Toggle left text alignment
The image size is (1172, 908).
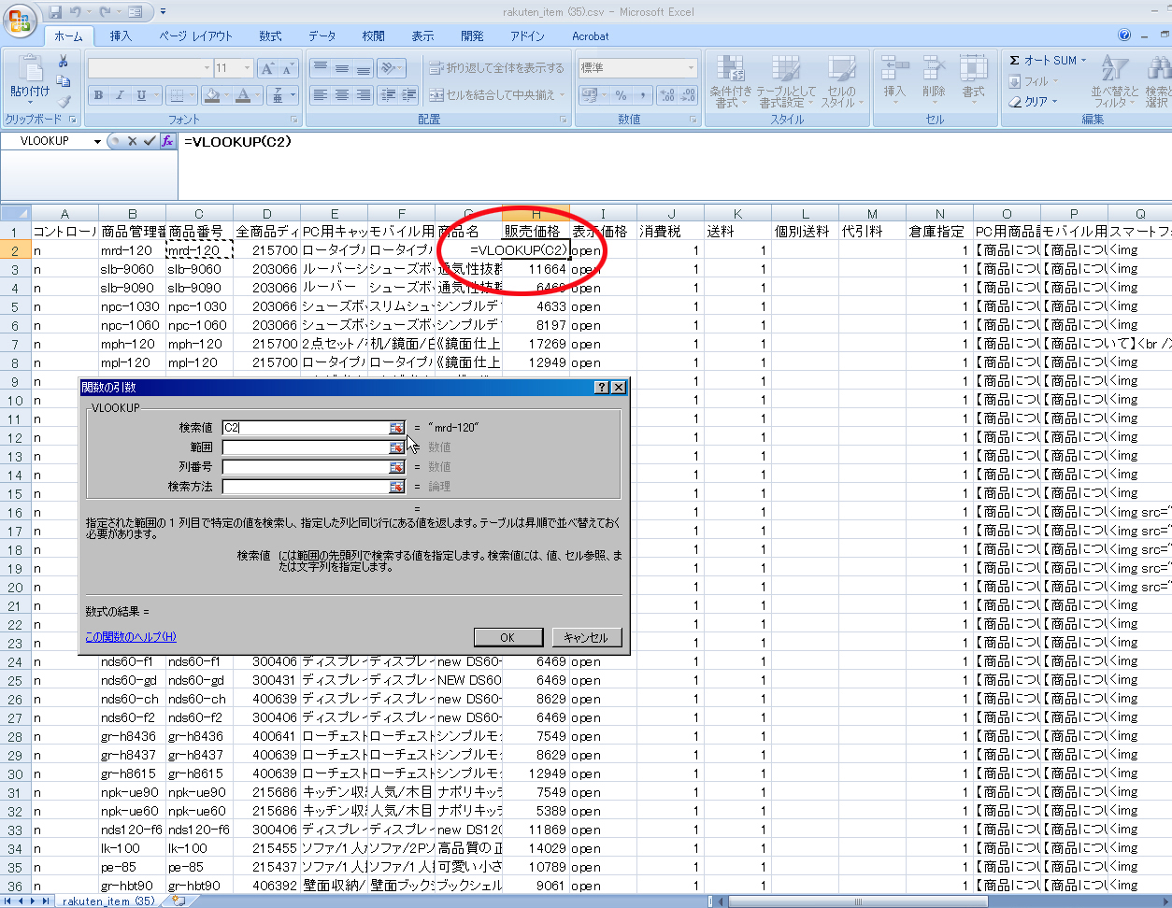click(321, 95)
